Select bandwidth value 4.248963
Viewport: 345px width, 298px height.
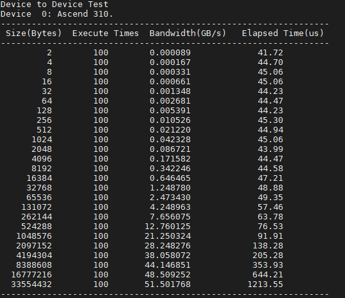click(x=170, y=207)
